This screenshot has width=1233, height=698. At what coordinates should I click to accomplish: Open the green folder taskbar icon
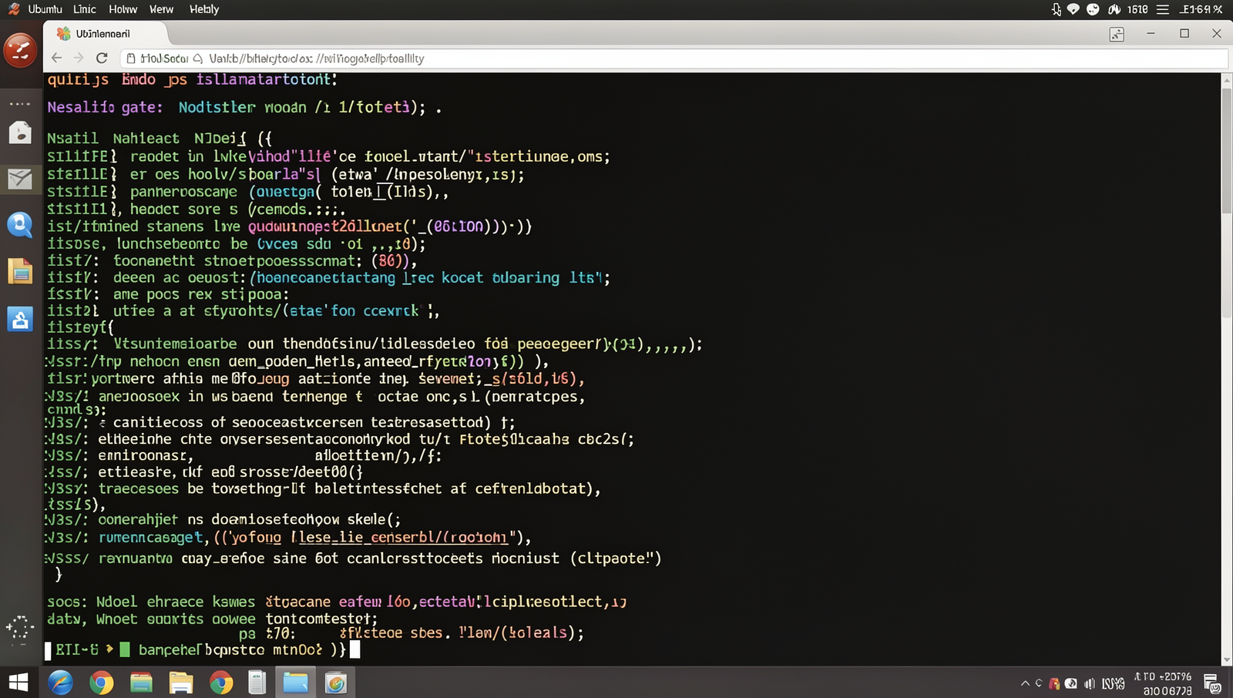point(141,683)
